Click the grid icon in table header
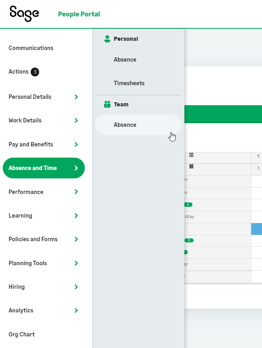The height and width of the screenshot is (348, 262). [x=191, y=155]
